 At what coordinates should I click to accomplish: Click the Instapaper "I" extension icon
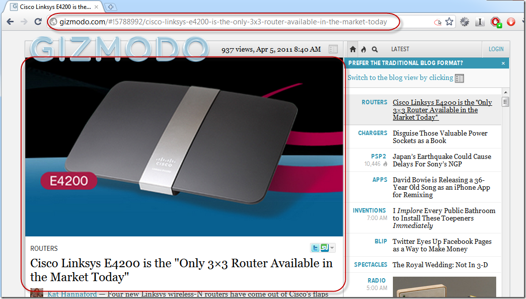coord(480,22)
